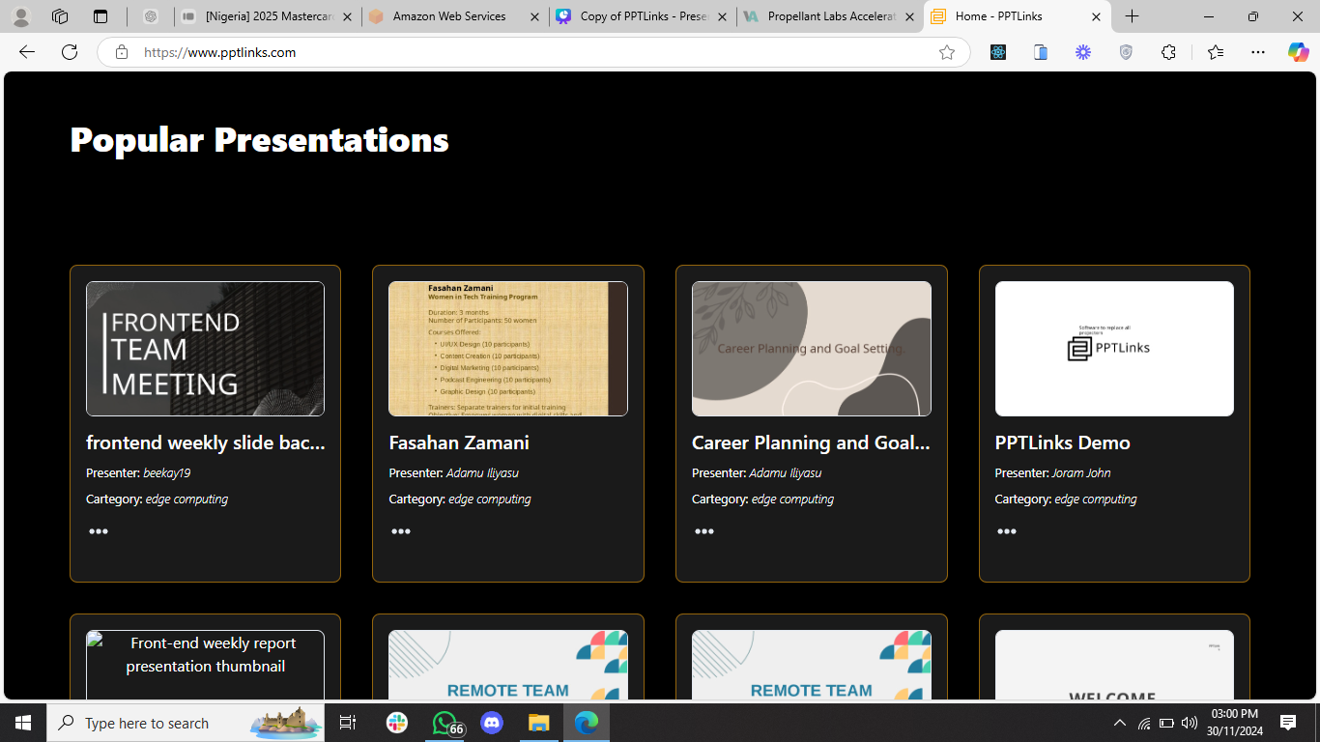Close the Amazon Web Services tab
Viewport: 1320px width, 742px height.
tap(534, 16)
